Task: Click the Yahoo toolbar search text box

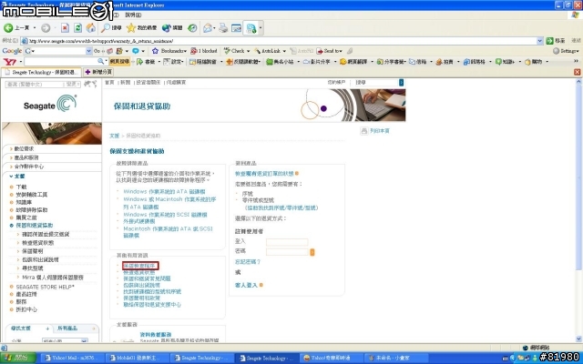Action: point(60,62)
